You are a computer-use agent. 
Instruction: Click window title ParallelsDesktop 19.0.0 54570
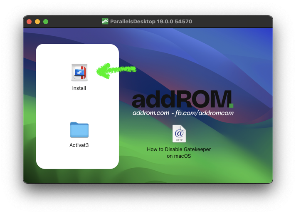[x=151, y=21]
